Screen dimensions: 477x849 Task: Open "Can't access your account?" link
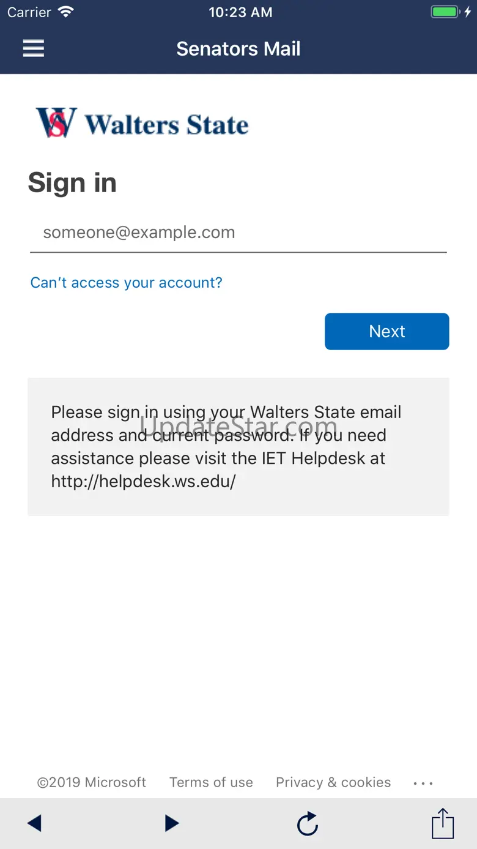coord(127,282)
